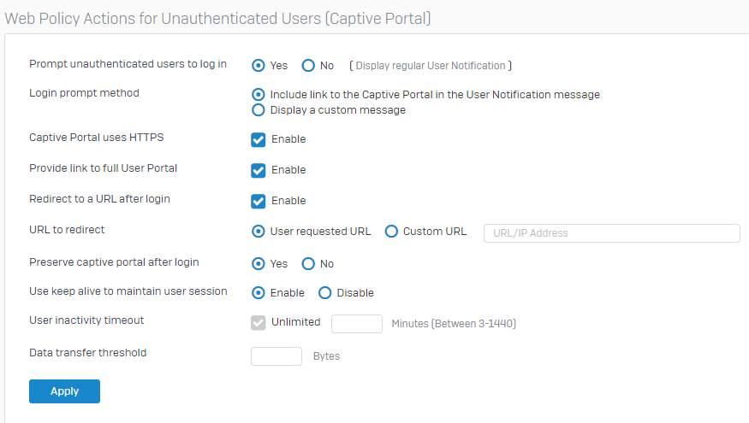The width and height of the screenshot is (749, 423).
Task: Click the Display regular User Notification text
Action: pyautogui.click(x=433, y=66)
